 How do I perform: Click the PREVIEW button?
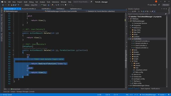pos(166,5)
